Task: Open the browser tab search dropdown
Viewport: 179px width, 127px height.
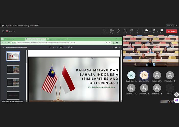Action: tap(2, 39)
